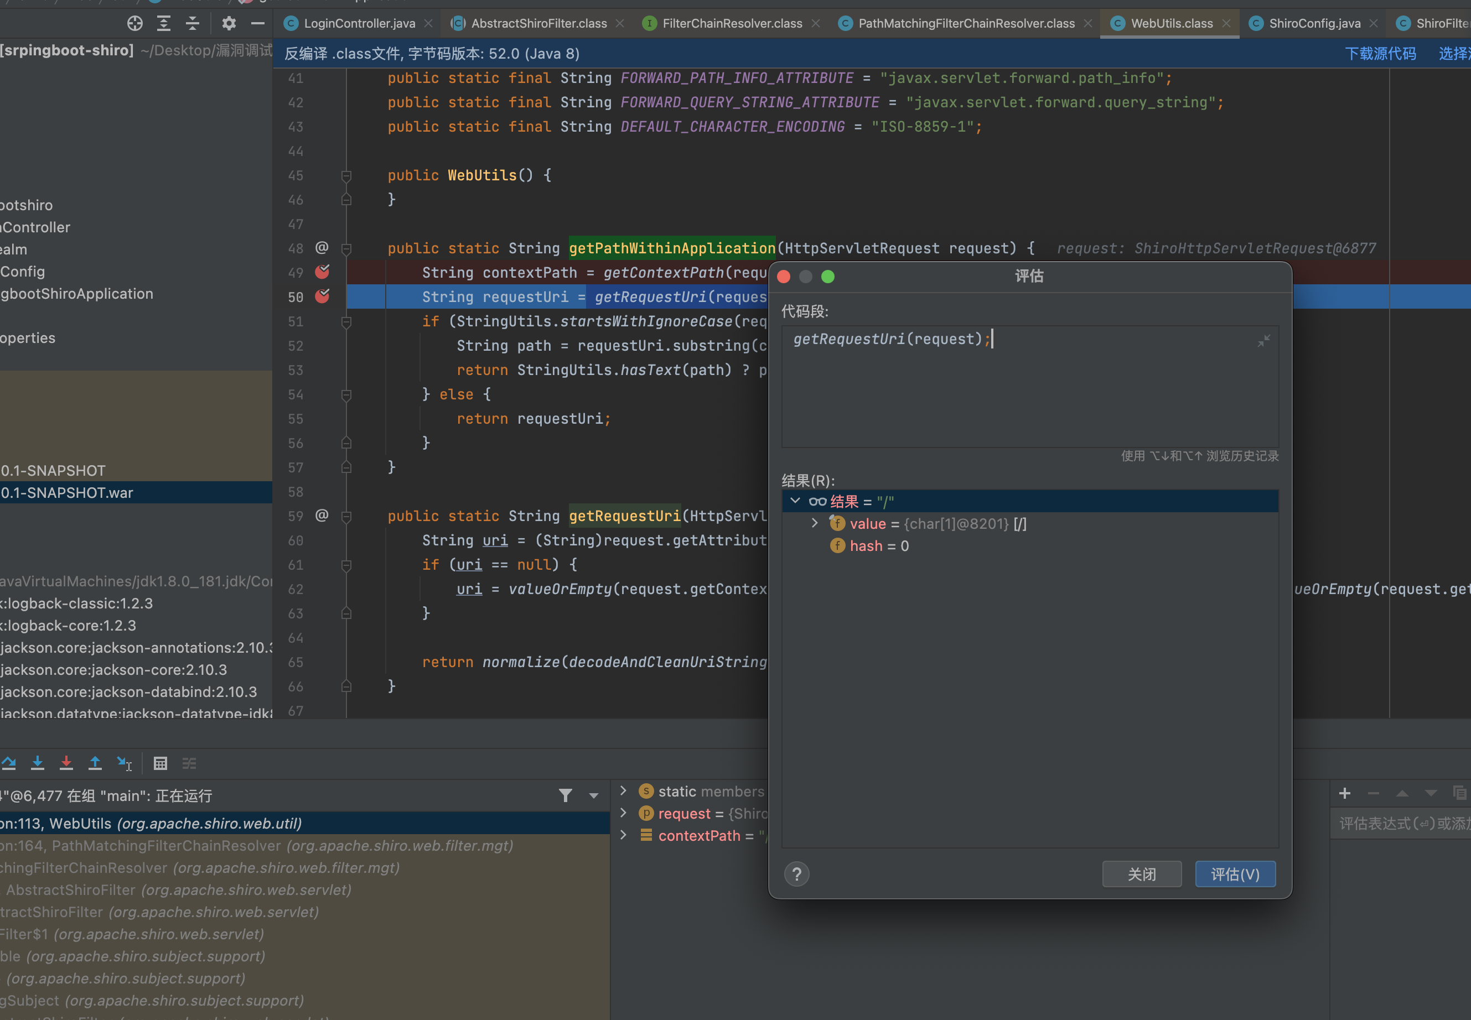Viewport: 1471px width, 1020px height.
Task: Add new watch with plus icon
Action: [1344, 793]
